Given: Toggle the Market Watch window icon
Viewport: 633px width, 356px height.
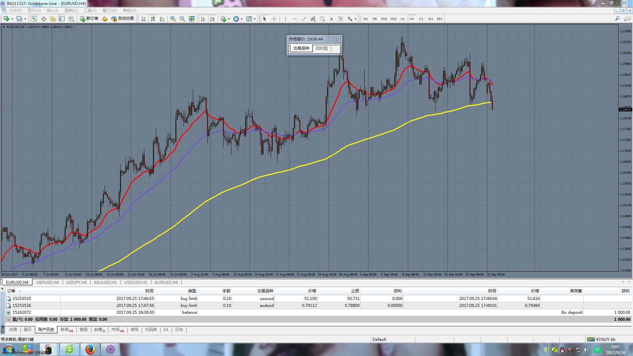Looking at the screenshot, I should pyautogui.click(x=34, y=19).
